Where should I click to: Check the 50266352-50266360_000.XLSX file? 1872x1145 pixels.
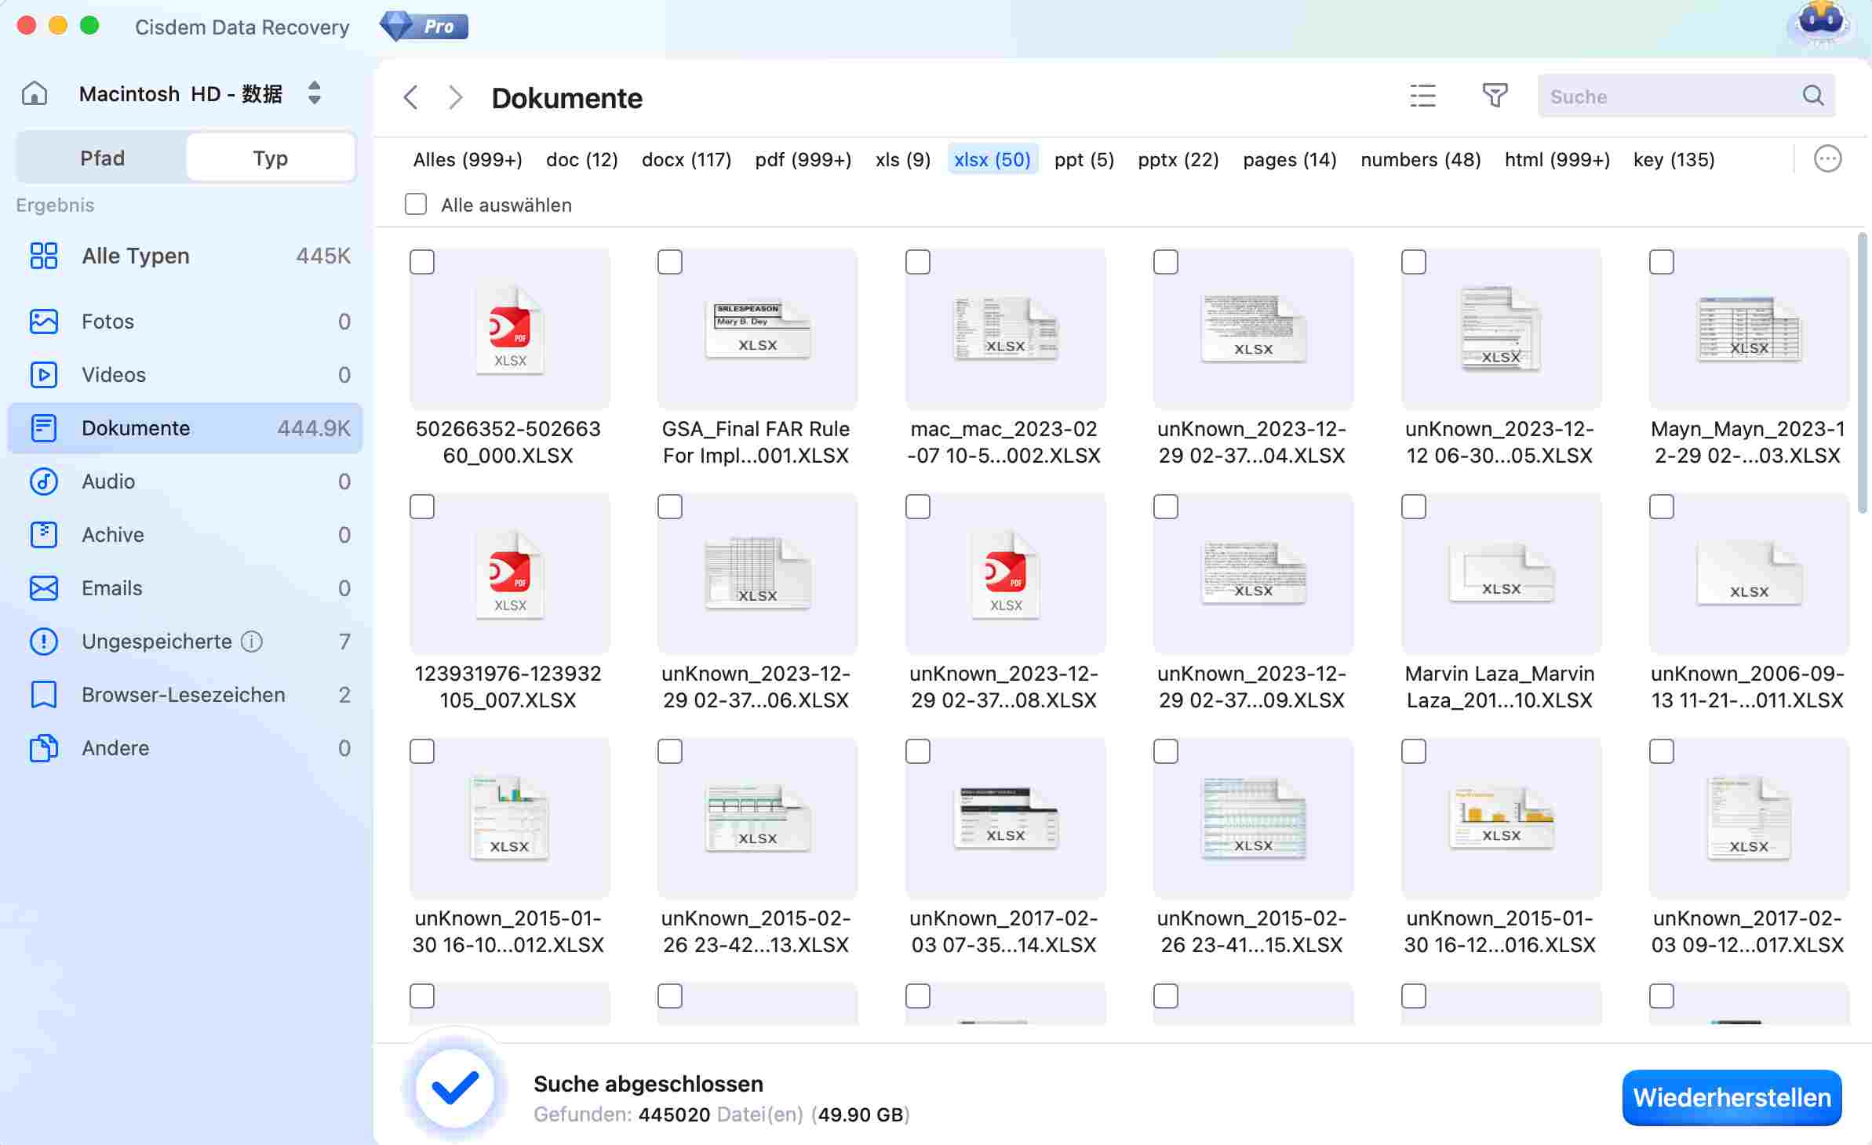[422, 263]
